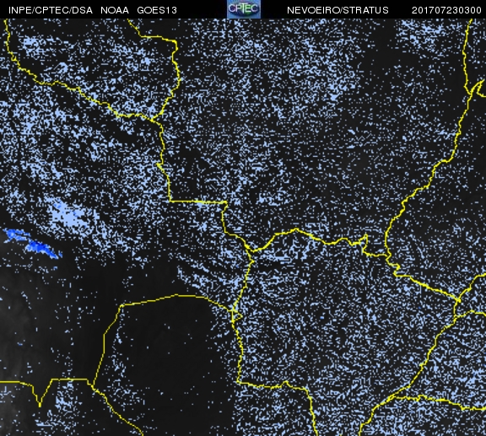Click the isolated small blue dot right of center

point(321,318)
